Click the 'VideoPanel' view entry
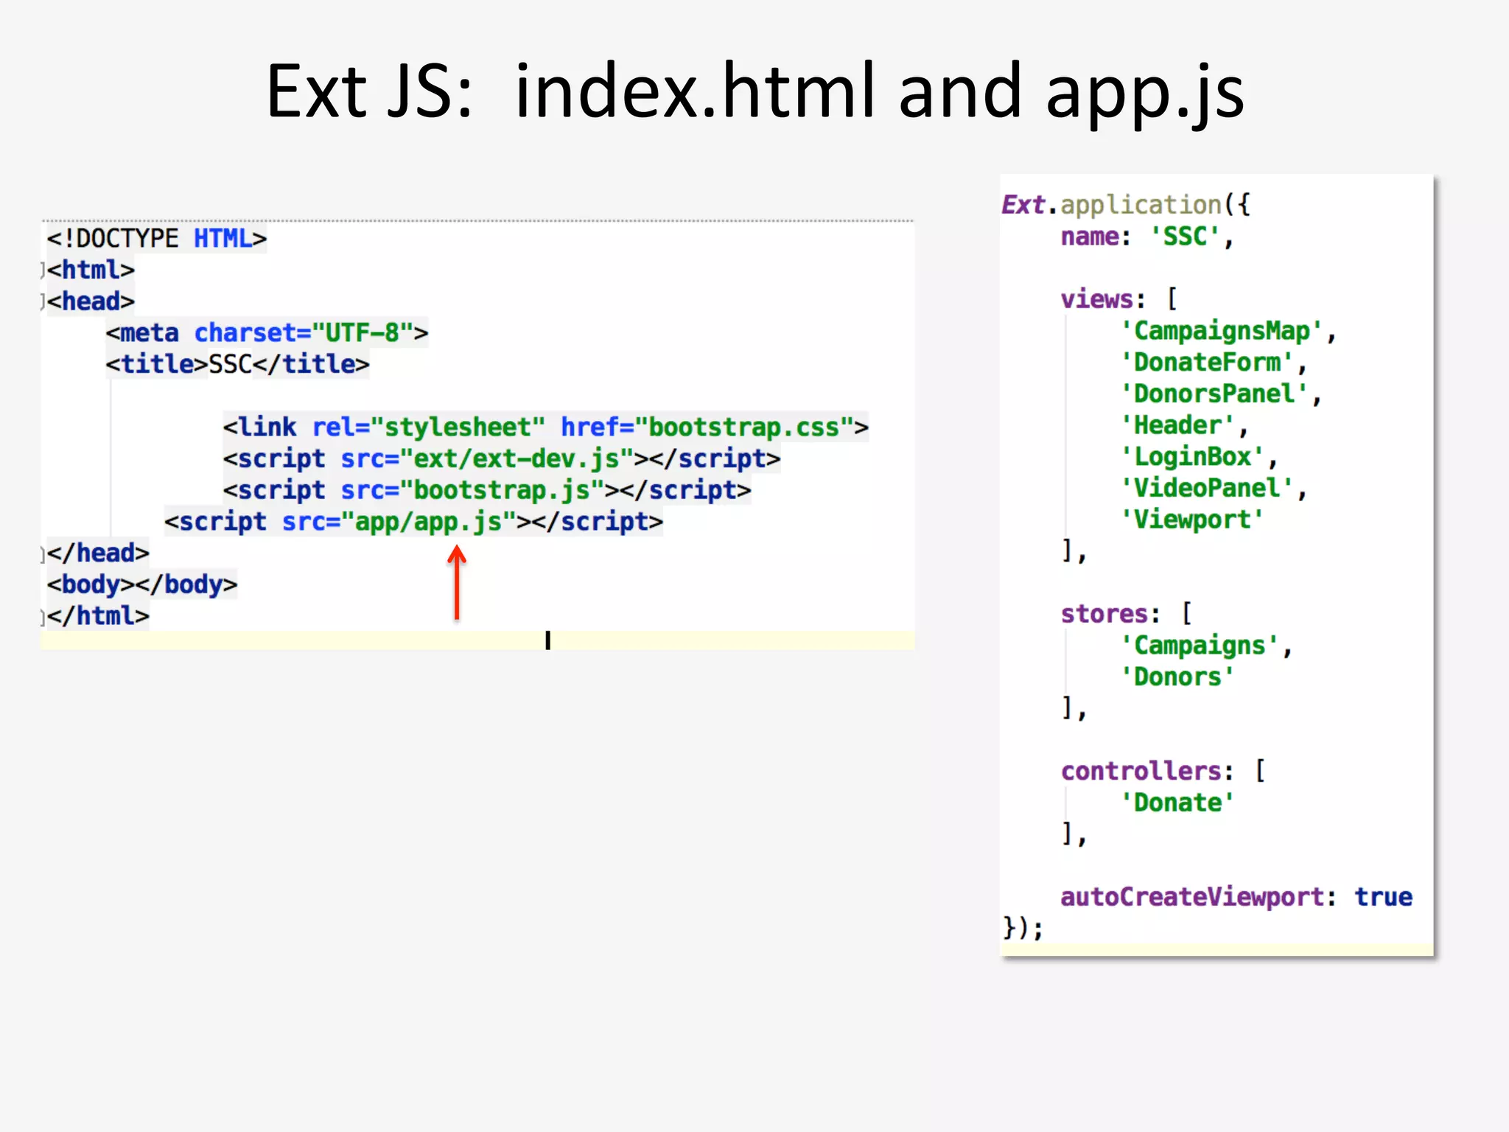1509x1132 pixels. pos(1214,489)
